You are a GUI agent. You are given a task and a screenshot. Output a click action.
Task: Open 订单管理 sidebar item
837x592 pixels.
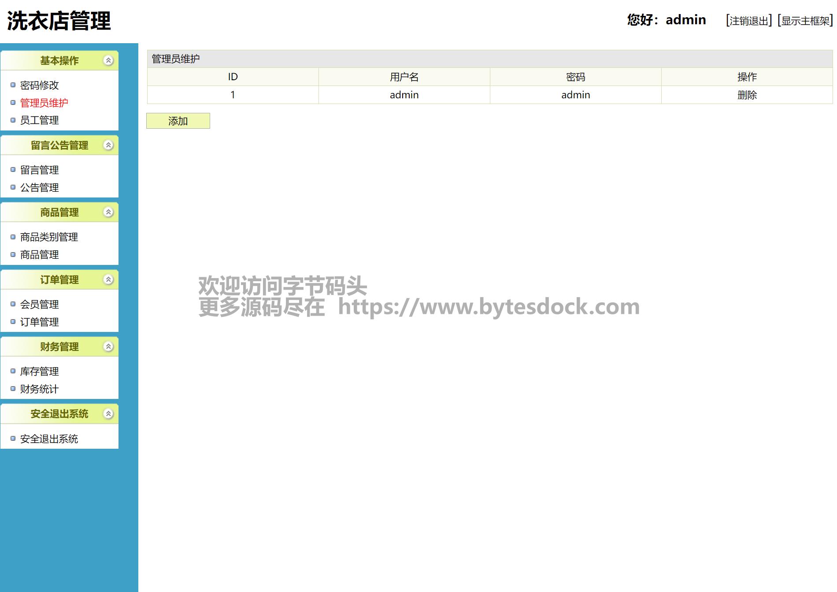click(39, 322)
